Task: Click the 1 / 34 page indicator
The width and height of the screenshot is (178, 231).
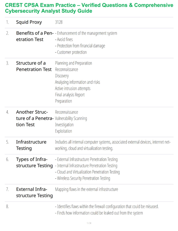Action: pyautogui.click(x=89, y=223)
